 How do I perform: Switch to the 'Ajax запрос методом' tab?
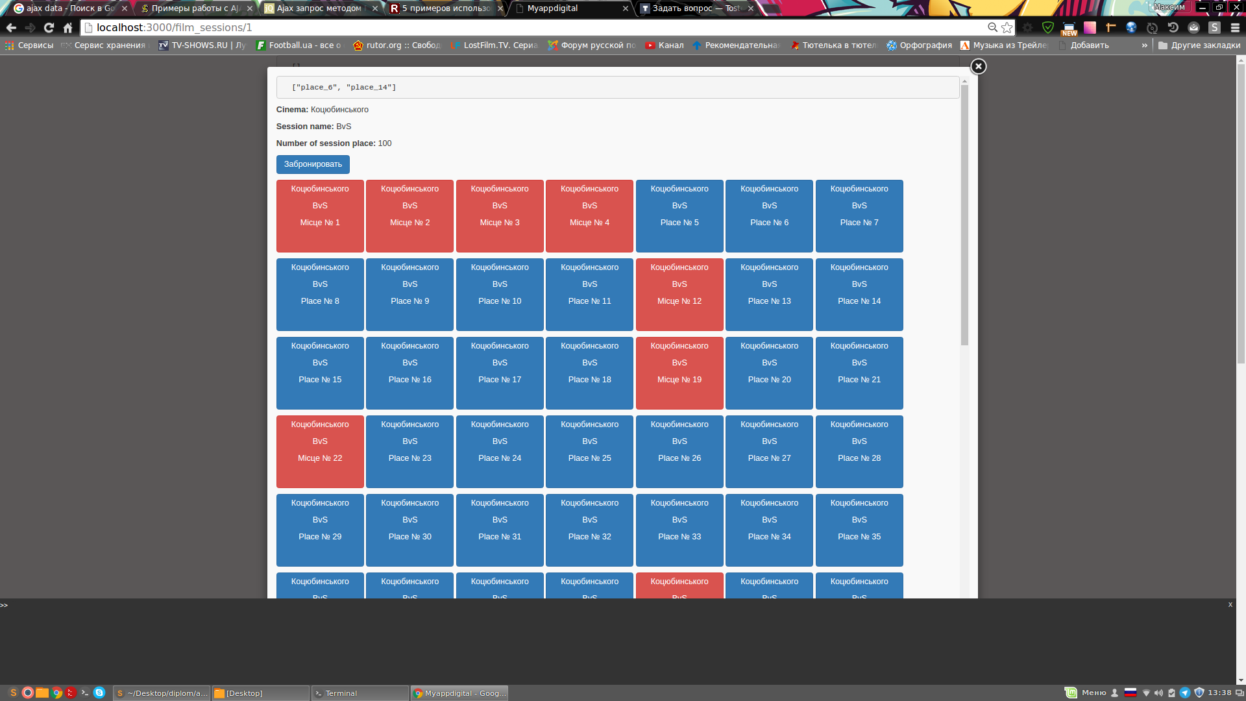click(x=321, y=8)
